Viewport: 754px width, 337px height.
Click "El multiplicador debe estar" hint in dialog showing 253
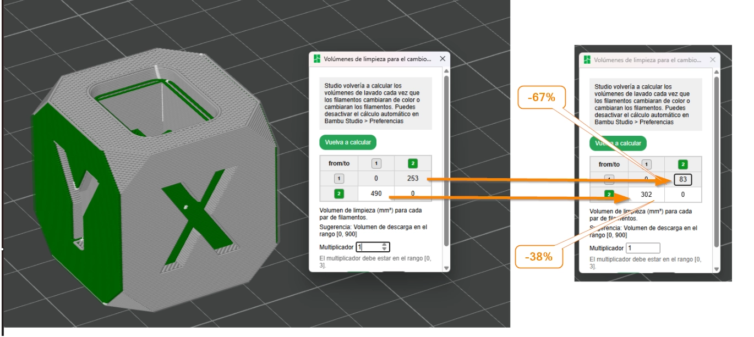374,262
